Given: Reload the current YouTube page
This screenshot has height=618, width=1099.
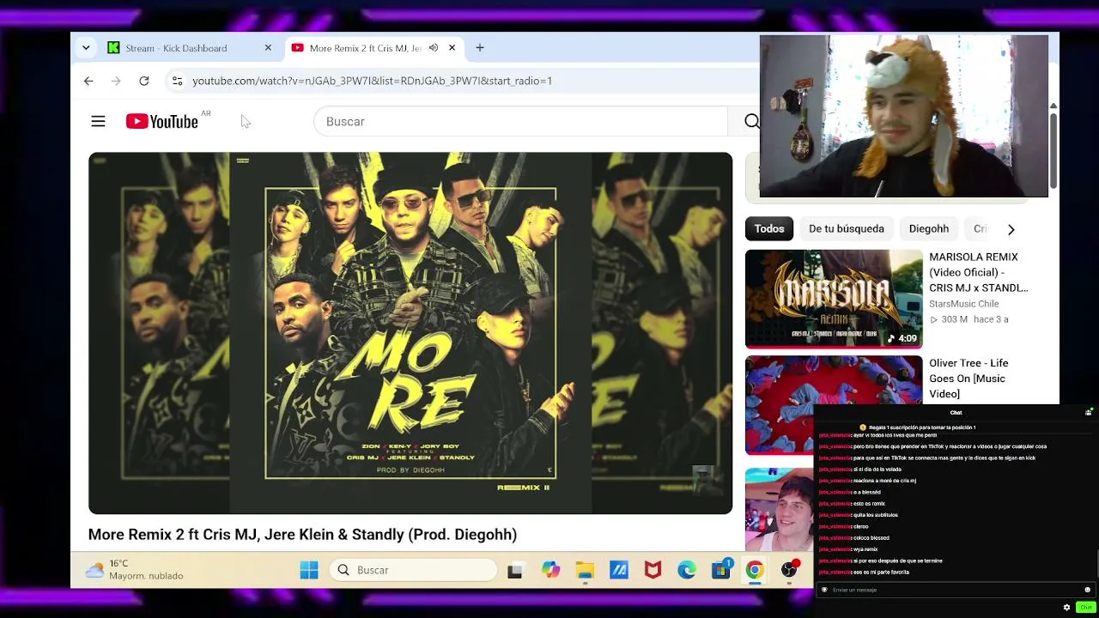Looking at the screenshot, I should (144, 81).
